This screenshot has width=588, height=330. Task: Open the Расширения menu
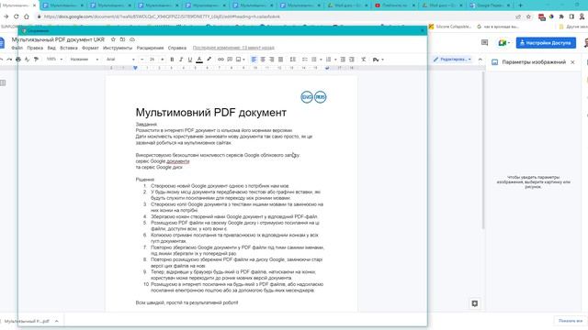150,48
